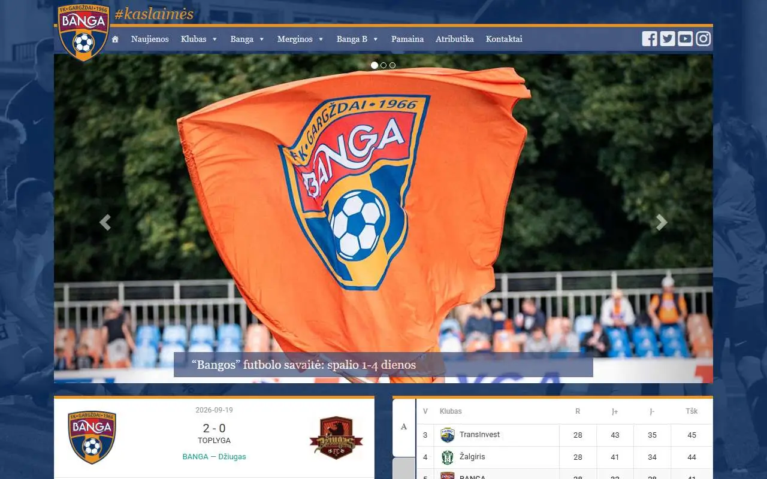This screenshot has width=767, height=479.
Task: Click the #kaslaimės hashtag in header
Action: [154, 14]
